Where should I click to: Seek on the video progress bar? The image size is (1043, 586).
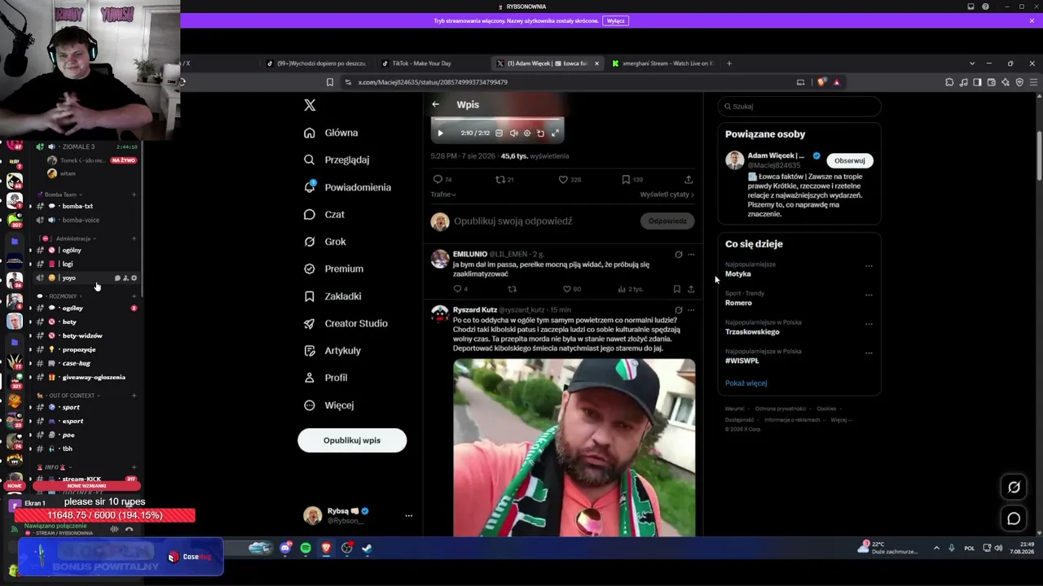[x=497, y=119]
